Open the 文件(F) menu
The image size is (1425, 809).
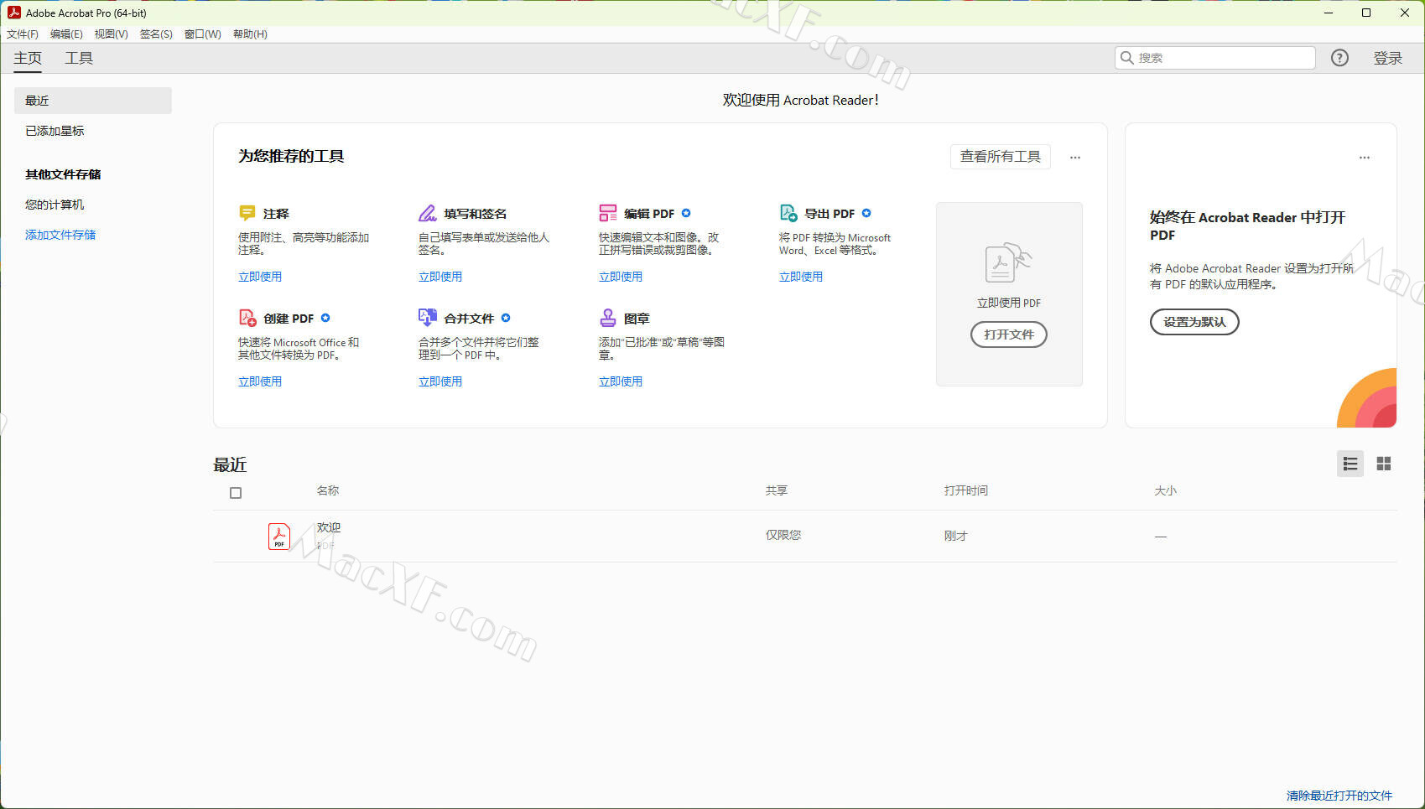pyautogui.click(x=23, y=34)
